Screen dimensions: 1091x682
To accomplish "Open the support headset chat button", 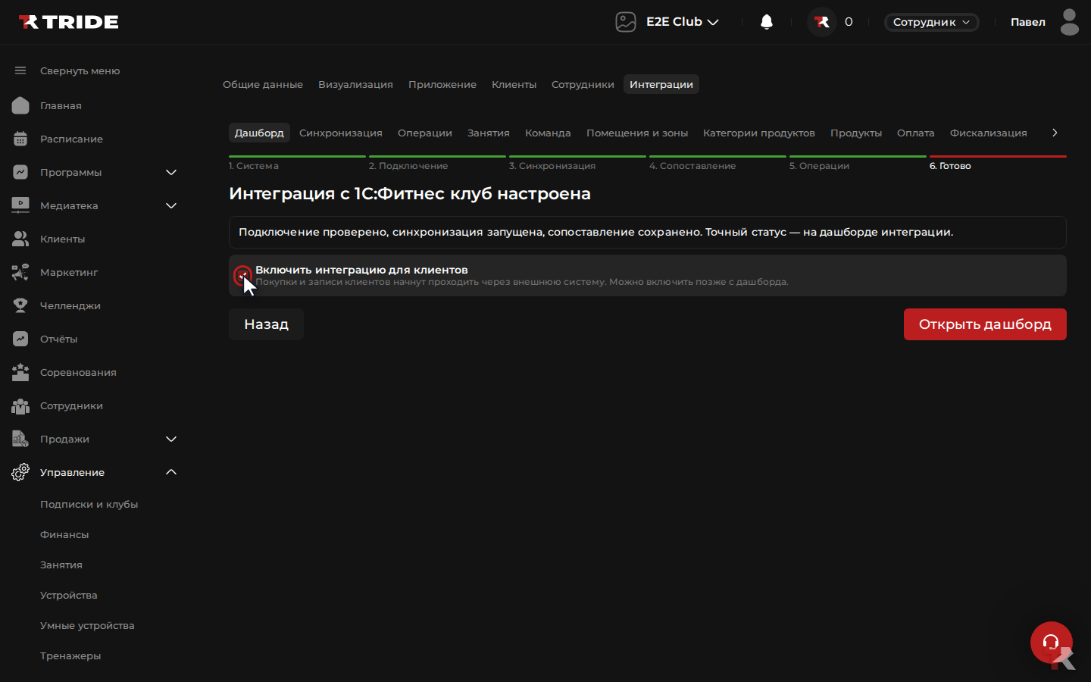I will [1051, 643].
